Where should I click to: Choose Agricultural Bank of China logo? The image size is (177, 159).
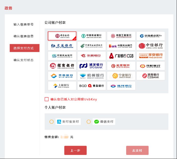point(91,36)
